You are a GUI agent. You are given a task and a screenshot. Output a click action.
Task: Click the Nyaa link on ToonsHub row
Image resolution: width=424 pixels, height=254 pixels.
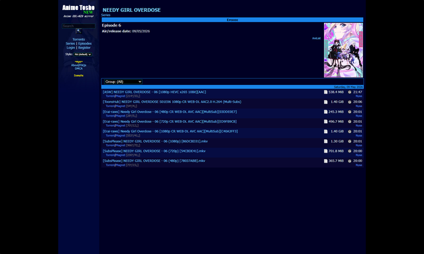pos(359,106)
